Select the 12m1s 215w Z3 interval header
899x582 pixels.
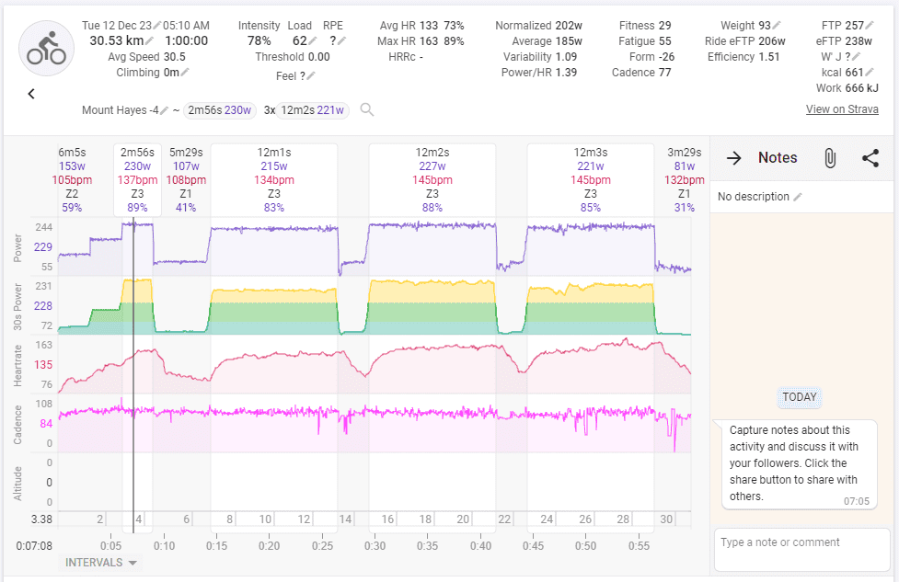(274, 180)
